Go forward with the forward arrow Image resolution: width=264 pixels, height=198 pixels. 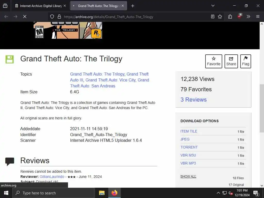15,16
